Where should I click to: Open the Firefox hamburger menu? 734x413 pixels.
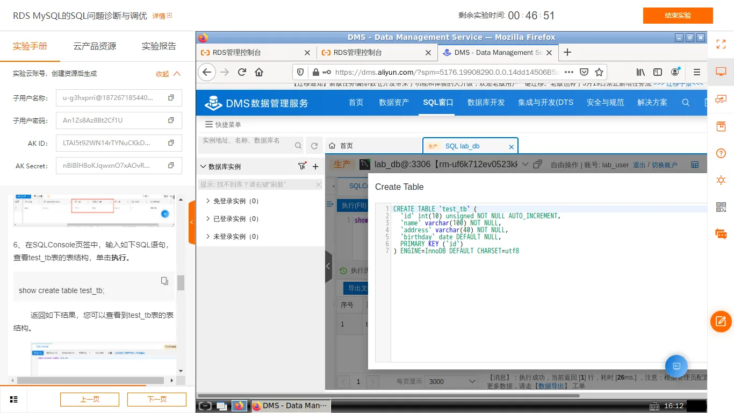[x=697, y=72]
